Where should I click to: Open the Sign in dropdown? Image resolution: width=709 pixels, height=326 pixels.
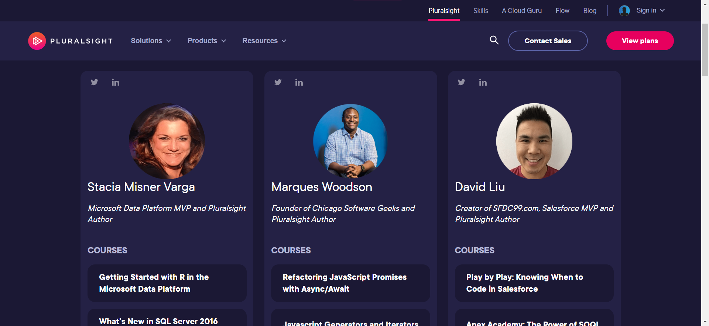coord(650,11)
